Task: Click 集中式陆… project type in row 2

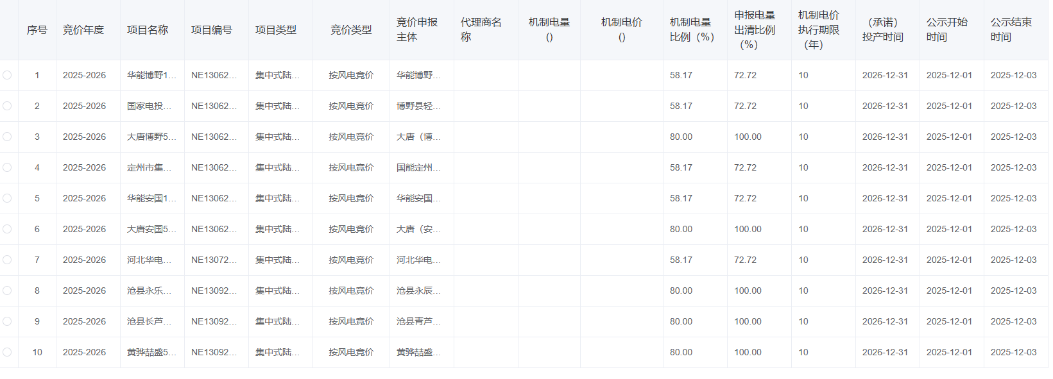Action: (277, 106)
